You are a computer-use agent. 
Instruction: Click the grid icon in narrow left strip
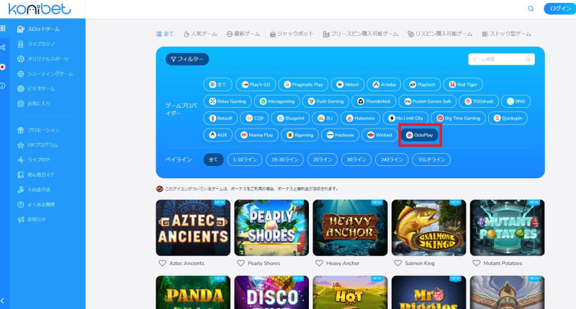[3, 29]
